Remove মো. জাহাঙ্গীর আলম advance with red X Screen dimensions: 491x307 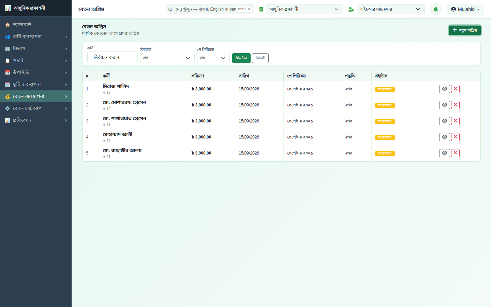[455, 153]
